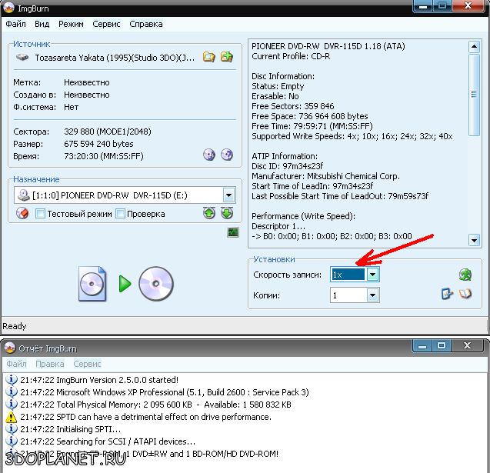The height and width of the screenshot is (473, 490).
Task: Click the green down-arrow tray icon
Action: 227,213
